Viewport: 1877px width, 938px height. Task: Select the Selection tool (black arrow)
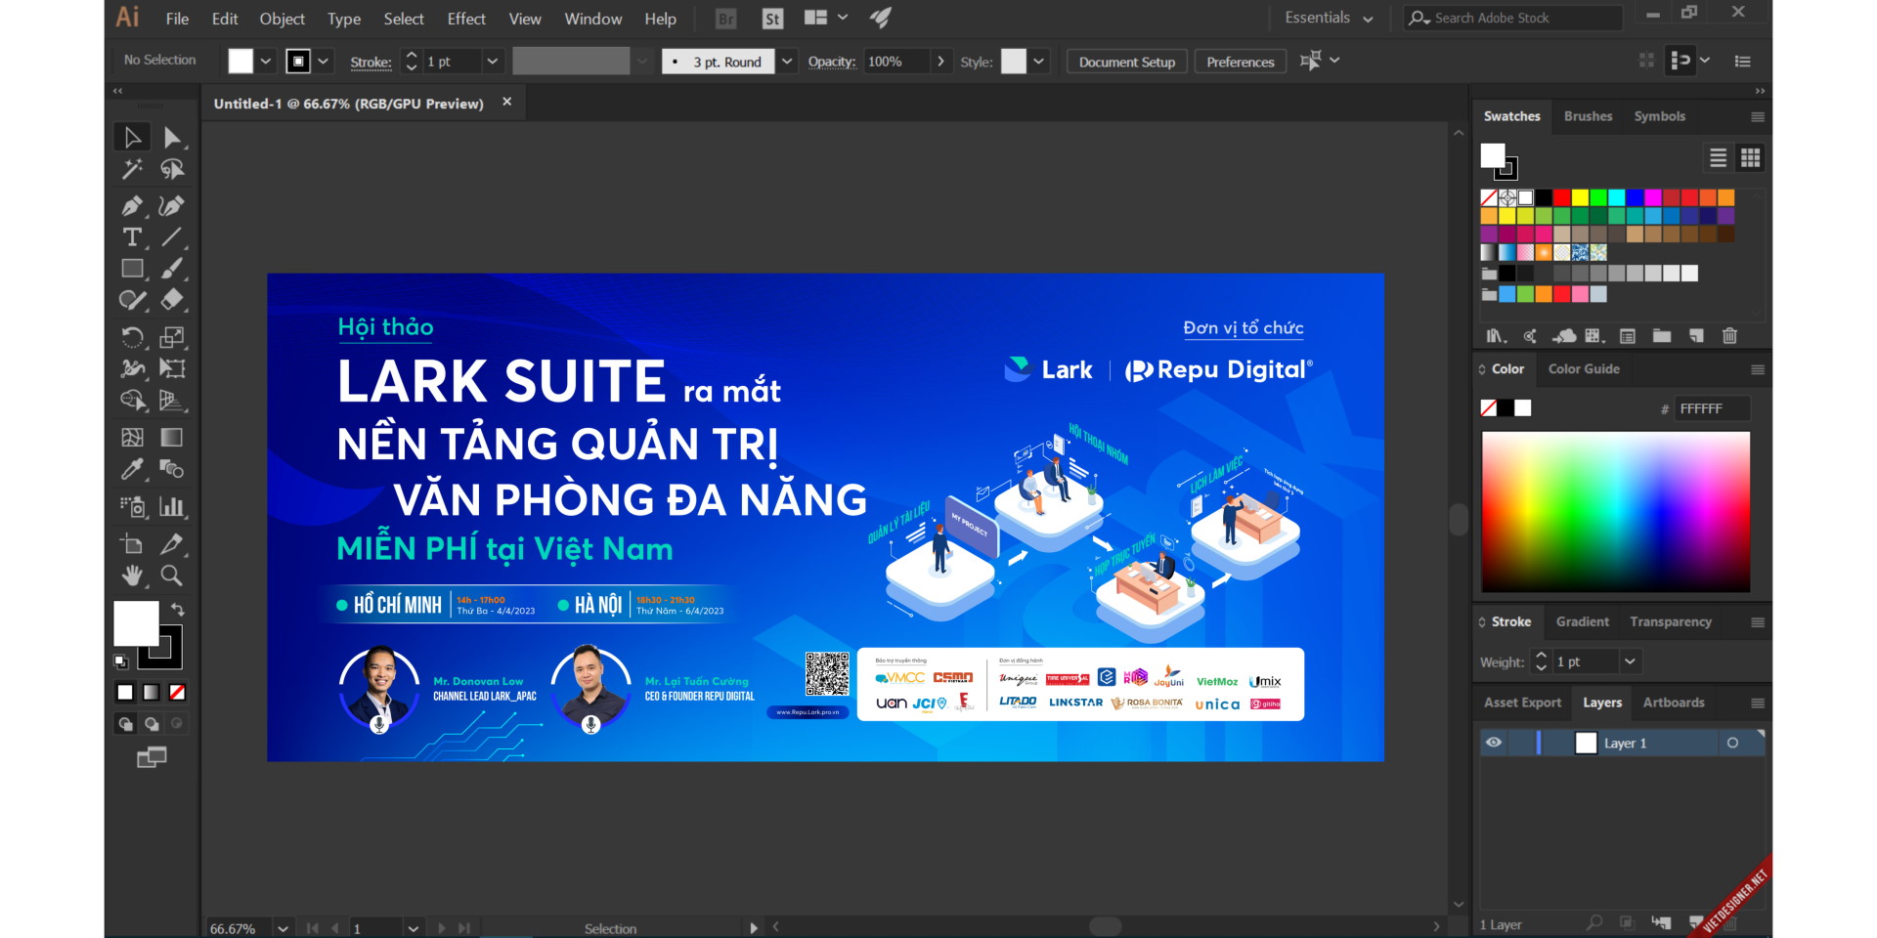coord(132,138)
